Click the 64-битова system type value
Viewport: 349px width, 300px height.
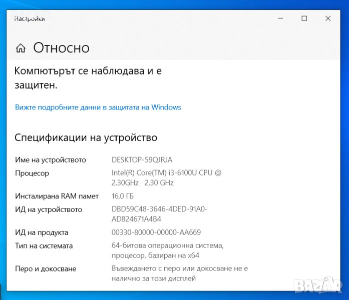(167, 250)
